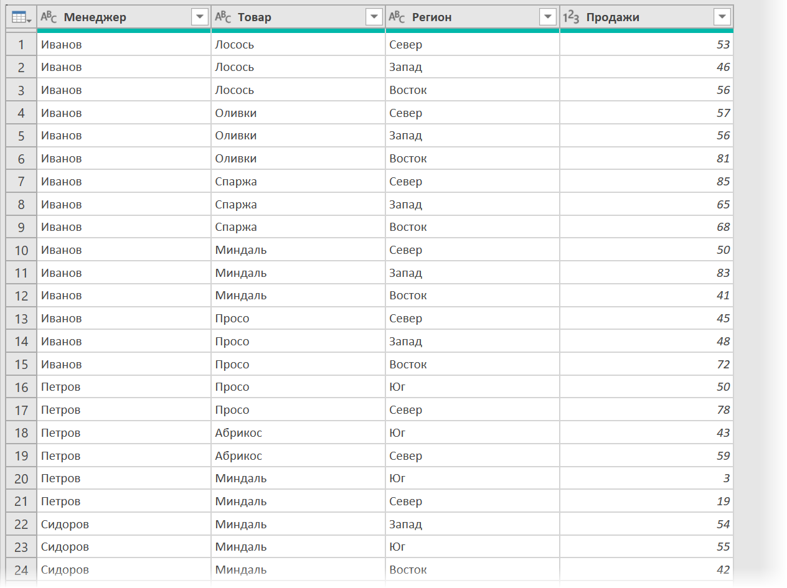Select the Продажи column header

coord(646,17)
